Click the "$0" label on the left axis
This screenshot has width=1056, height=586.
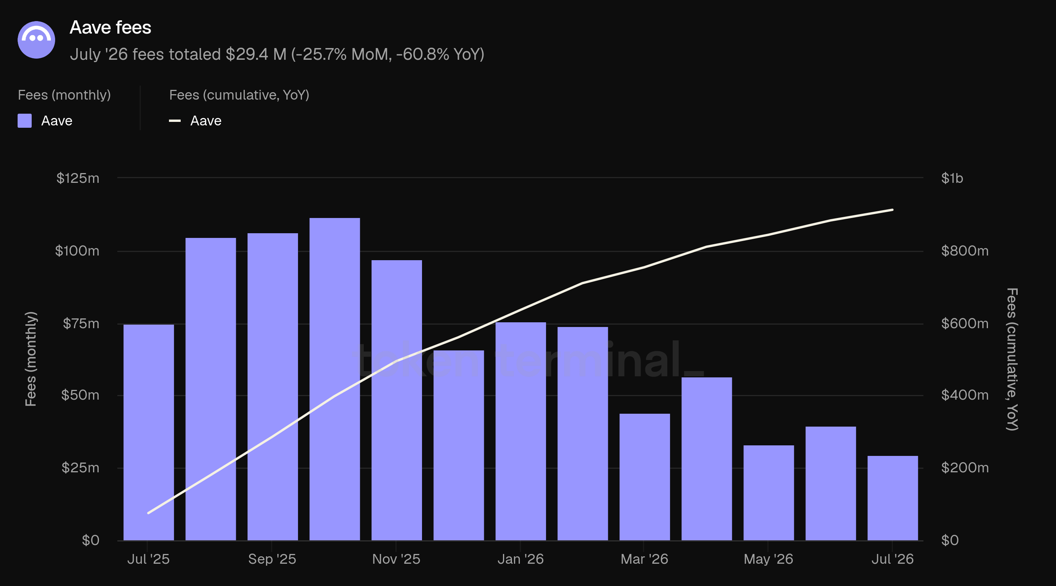91,541
